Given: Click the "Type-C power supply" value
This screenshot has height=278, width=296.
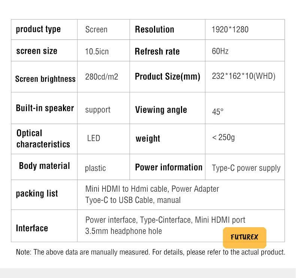Looking at the screenshot, I should coord(246,168).
